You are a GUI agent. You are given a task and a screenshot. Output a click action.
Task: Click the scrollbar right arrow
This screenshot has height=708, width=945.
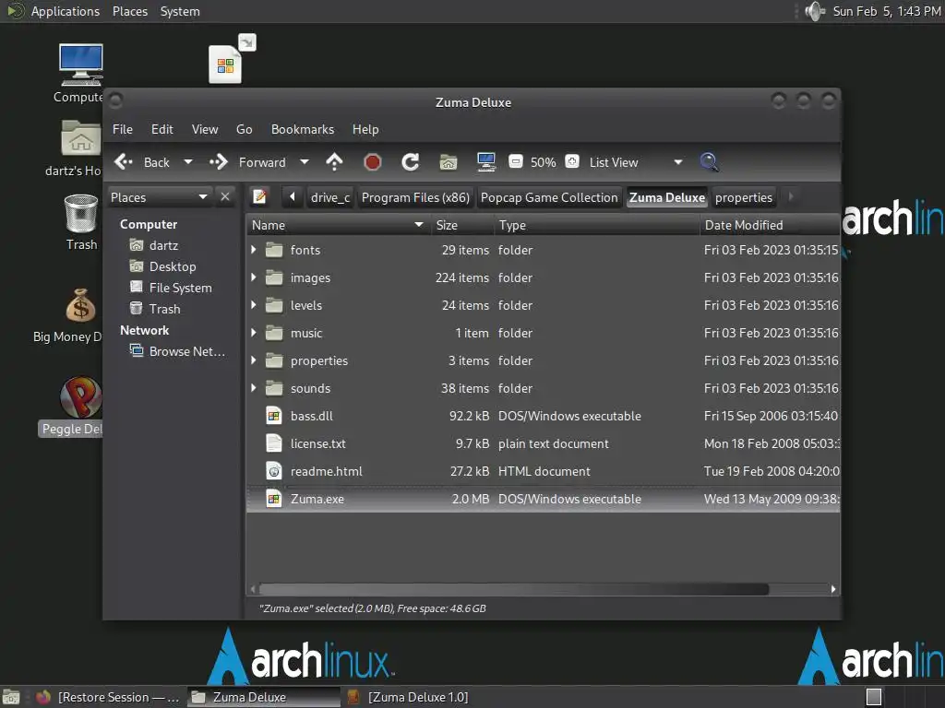tap(833, 589)
